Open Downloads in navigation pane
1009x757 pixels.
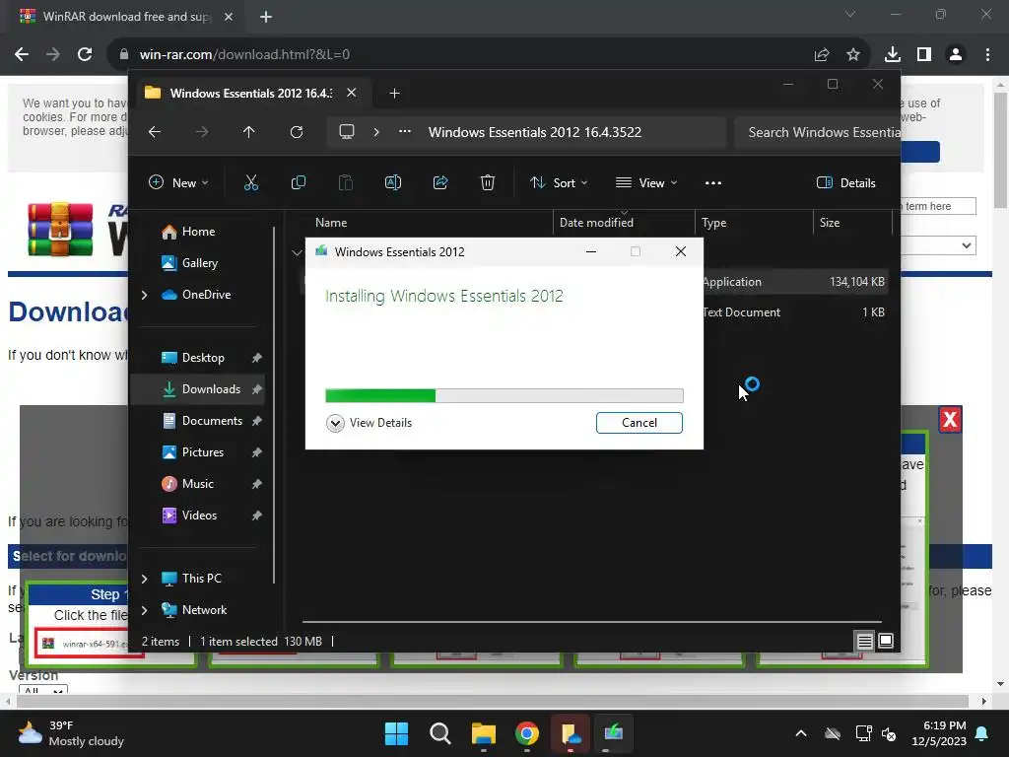[x=211, y=389]
